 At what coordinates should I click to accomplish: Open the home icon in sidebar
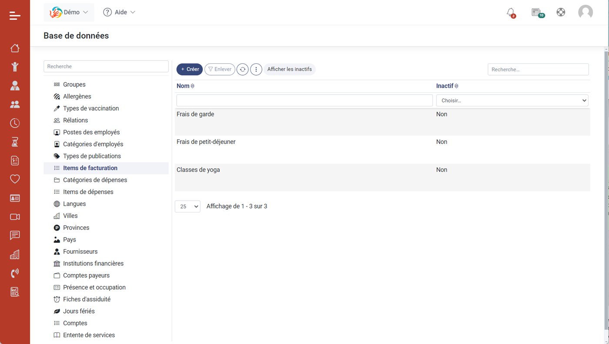pos(15,48)
